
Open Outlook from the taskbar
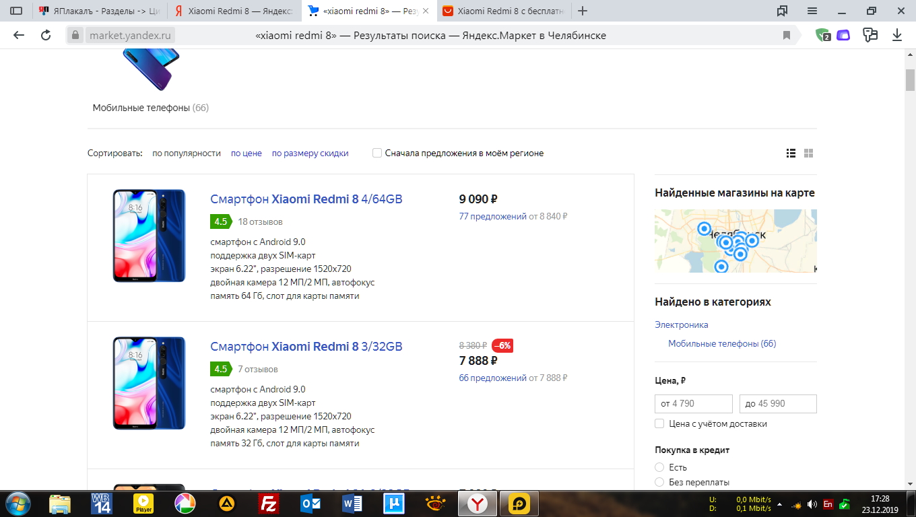(311, 504)
